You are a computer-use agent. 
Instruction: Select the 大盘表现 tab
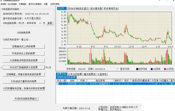(102, 74)
